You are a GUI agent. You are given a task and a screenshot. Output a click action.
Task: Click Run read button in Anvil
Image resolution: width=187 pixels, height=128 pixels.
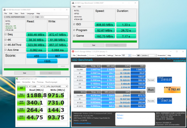tap(151, 80)
